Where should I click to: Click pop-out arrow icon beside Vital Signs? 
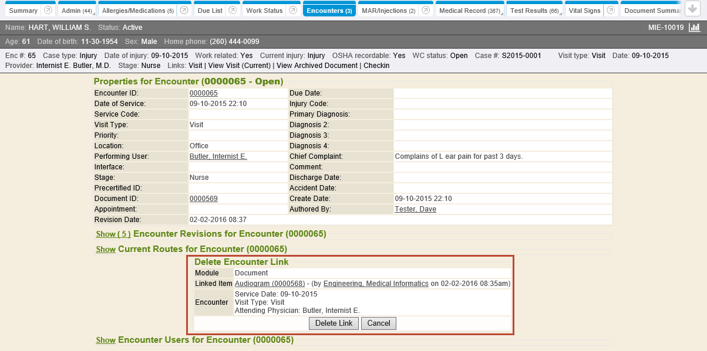[x=611, y=11]
